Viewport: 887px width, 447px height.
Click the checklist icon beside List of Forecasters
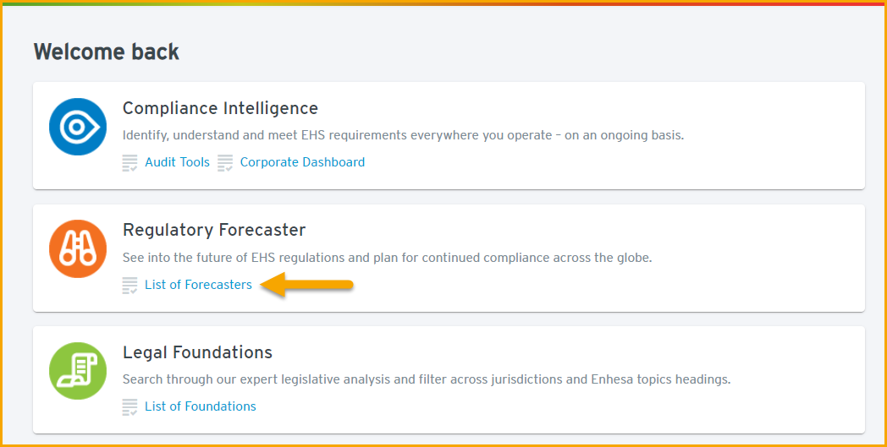point(130,285)
